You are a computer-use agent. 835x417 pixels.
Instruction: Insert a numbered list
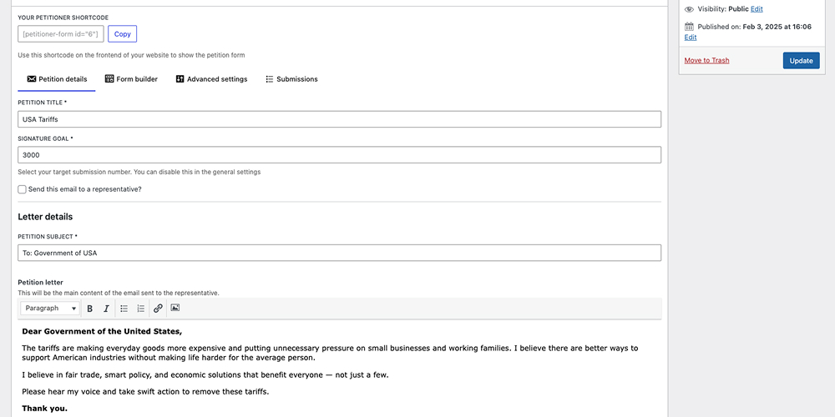tap(140, 309)
